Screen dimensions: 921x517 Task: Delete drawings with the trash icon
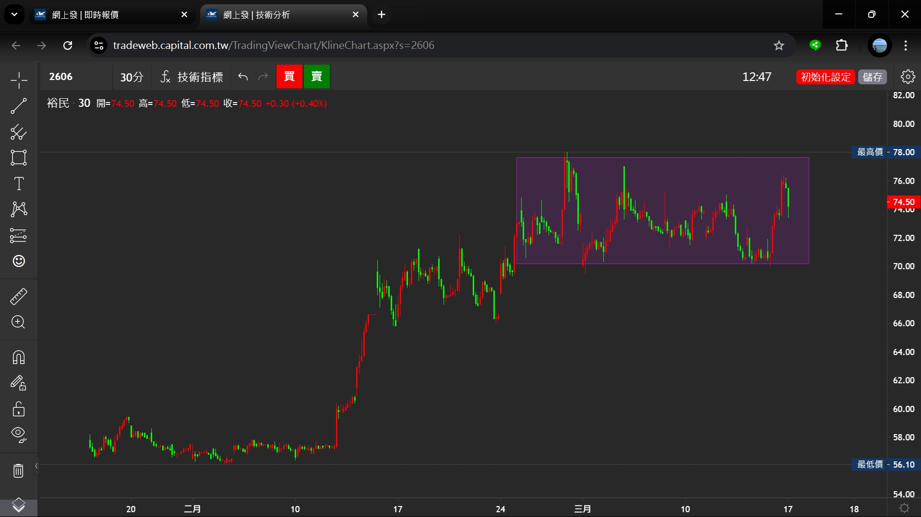click(19, 471)
